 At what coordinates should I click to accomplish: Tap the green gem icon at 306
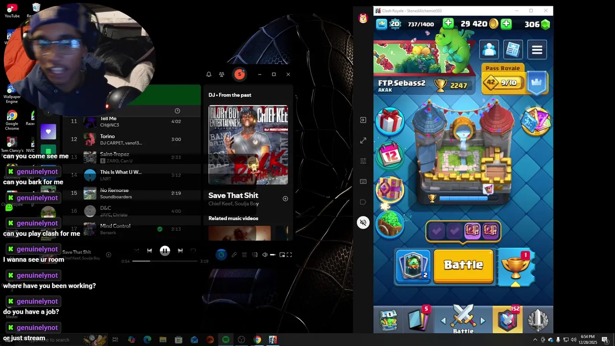tap(545, 24)
